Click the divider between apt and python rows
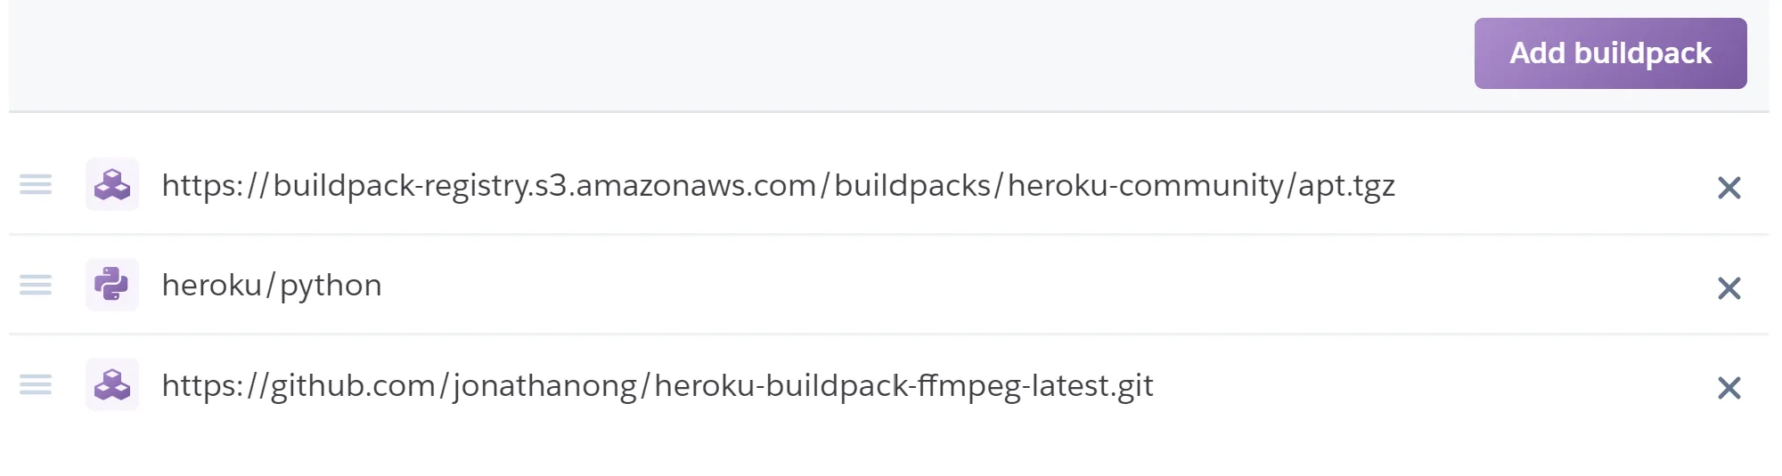 click(x=889, y=235)
